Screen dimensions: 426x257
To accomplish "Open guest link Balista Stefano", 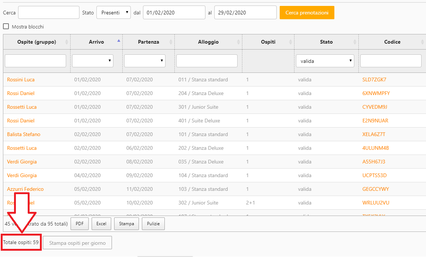I will click(x=24, y=134).
